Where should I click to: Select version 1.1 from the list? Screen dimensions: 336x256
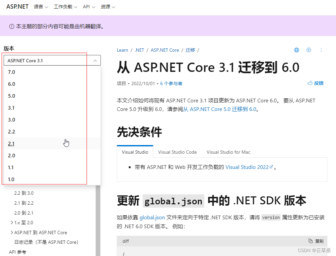click(52, 168)
